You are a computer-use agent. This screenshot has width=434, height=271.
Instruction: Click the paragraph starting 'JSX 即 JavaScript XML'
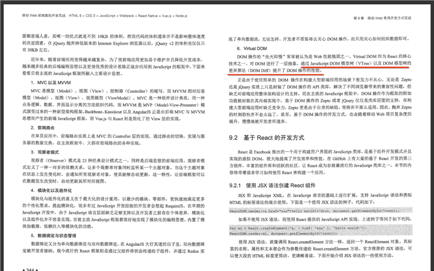(320, 199)
